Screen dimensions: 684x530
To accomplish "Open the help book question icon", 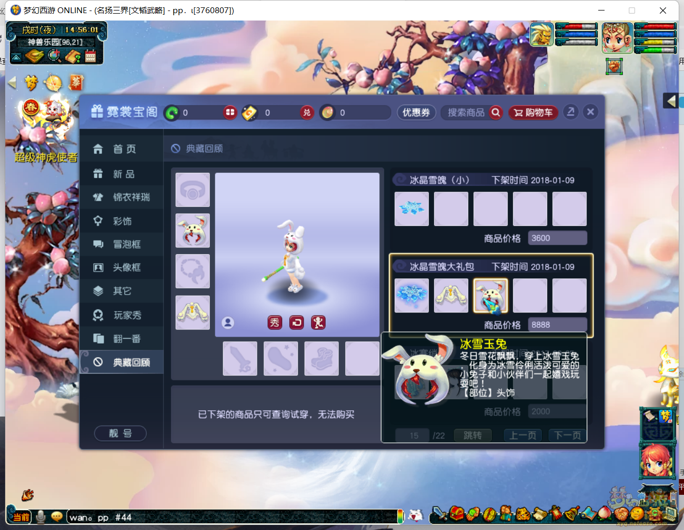I will pos(73,56).
